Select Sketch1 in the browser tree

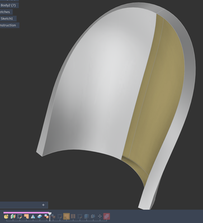(x=7, y=18)
